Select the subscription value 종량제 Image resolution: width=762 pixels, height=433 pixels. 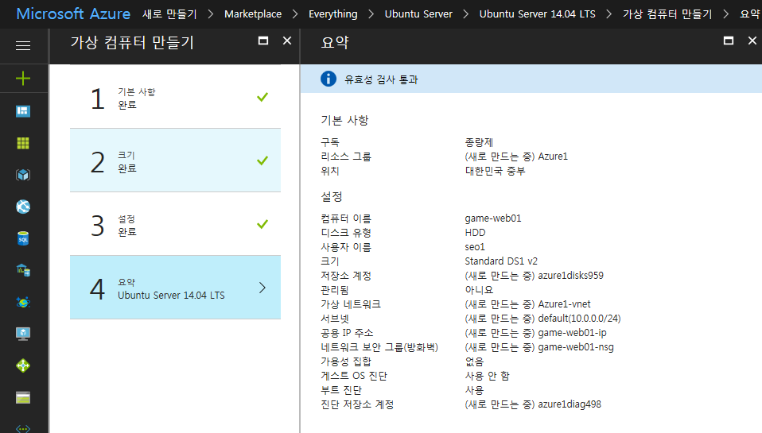(x=479, y=142)
